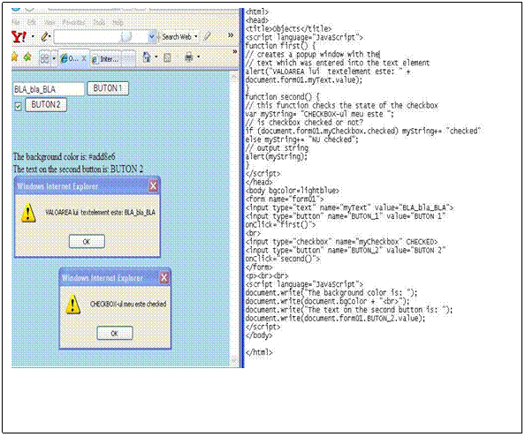
Task: Open the Print options dropdown arrow
Action: pos(198,57)
